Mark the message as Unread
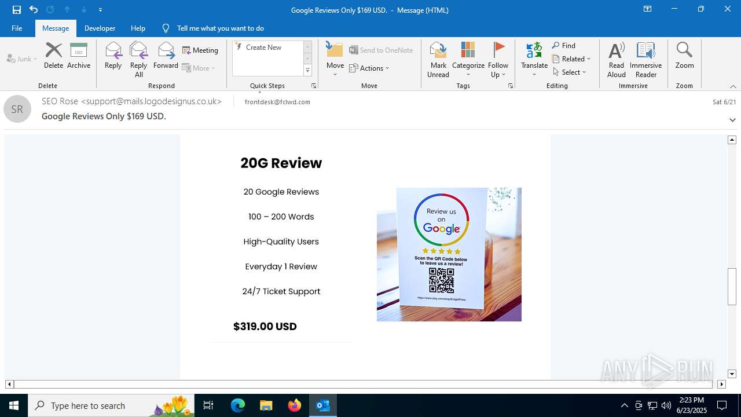Screen dimensions: 741x417 click(x=438, y=60)
